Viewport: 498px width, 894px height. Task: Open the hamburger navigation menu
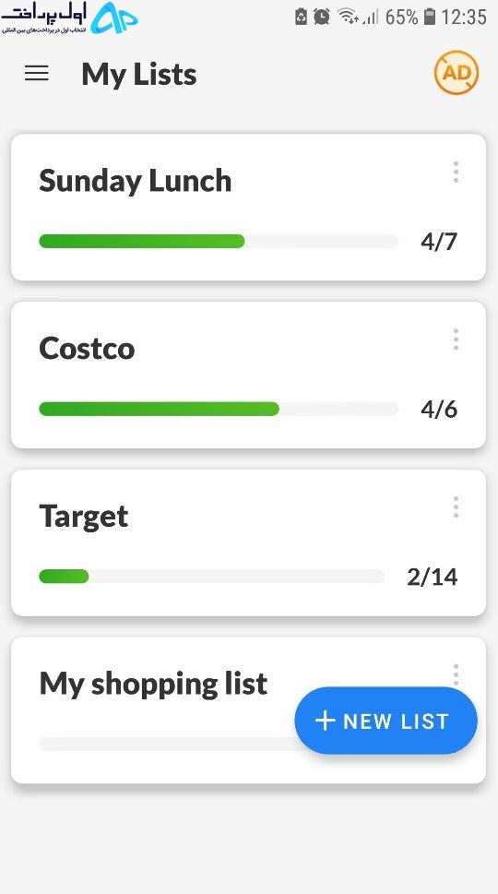tap(37, 73)
